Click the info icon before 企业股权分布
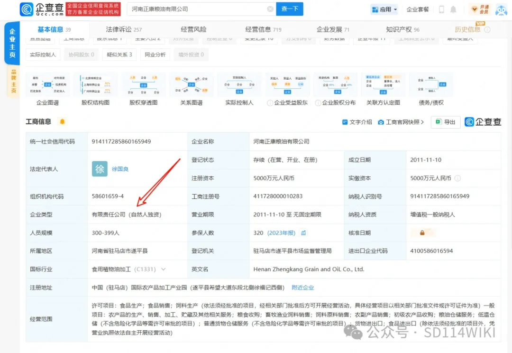 pyautogui.click(x=318, y=103)
